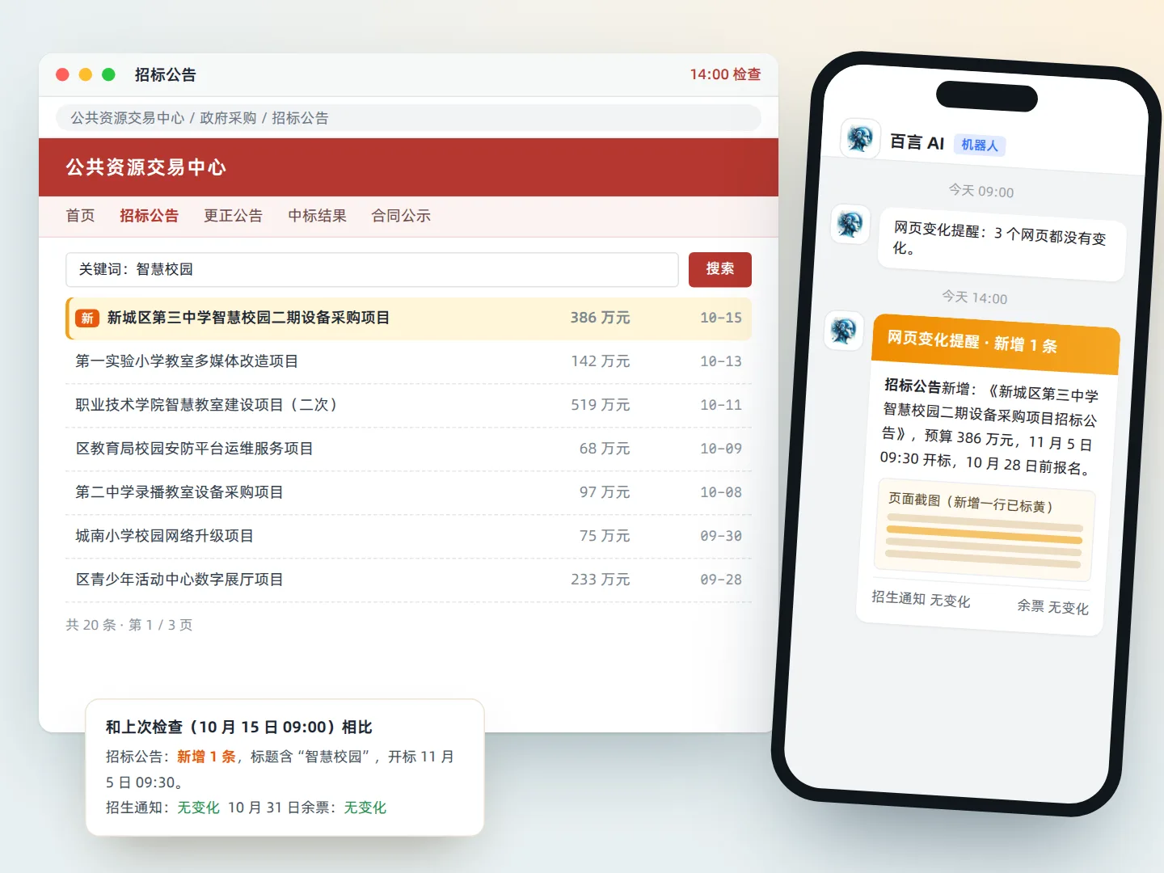Click the 14:00 检查 label in the title bar

pyautogui.click(x=725, y=74)
